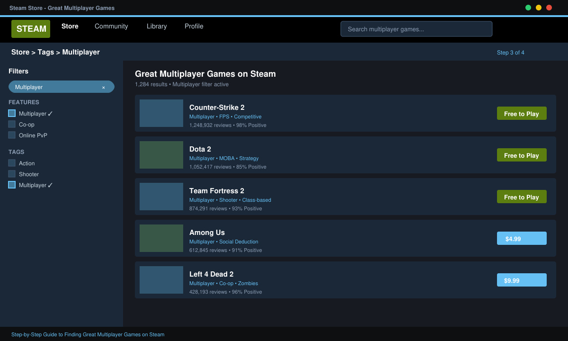Click the red window control dot
The image size is (568, 341).
(549, 8)
